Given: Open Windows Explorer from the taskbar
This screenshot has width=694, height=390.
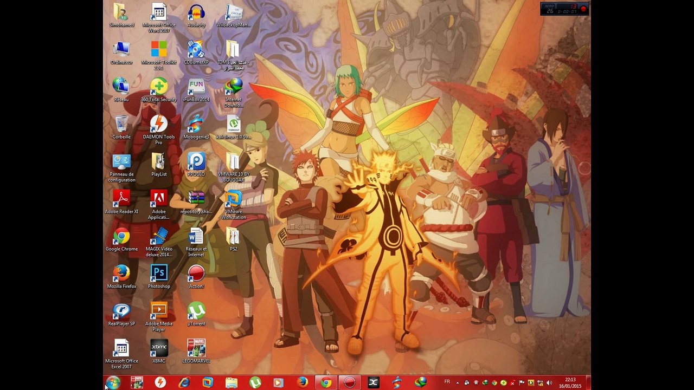Looking at the screenshot, I should pyautogui.click(x=232, y=382).
